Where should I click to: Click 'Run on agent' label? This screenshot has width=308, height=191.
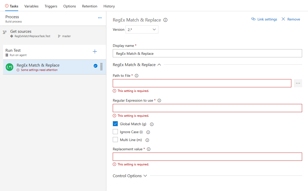click(18, 55)
